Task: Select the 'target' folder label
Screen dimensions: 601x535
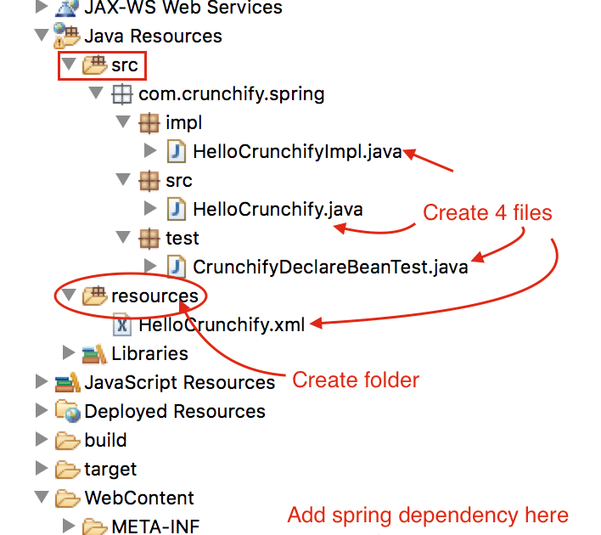Action: click(x=110, y=470)
